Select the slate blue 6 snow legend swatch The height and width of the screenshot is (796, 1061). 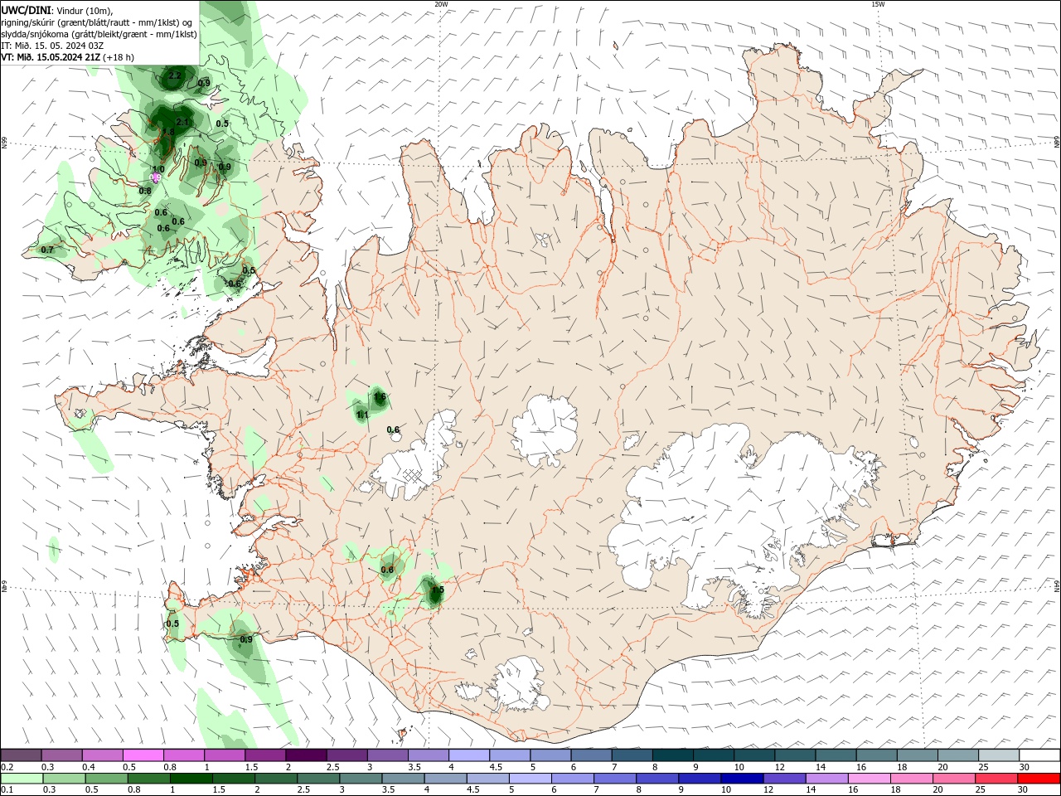pyautogui.click(x=592, y=755)
